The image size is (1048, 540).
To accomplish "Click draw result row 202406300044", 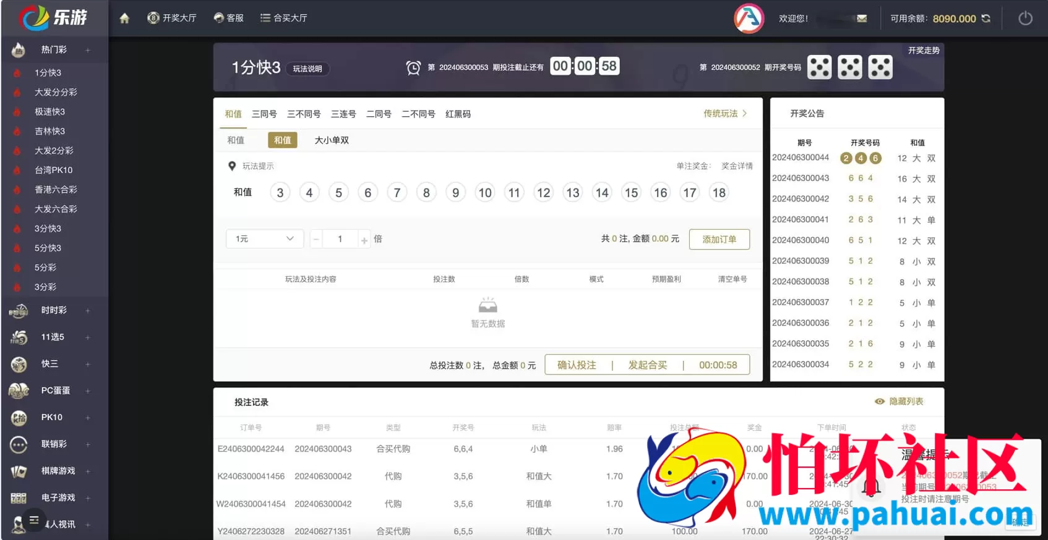I will click(x=857, y=158).
